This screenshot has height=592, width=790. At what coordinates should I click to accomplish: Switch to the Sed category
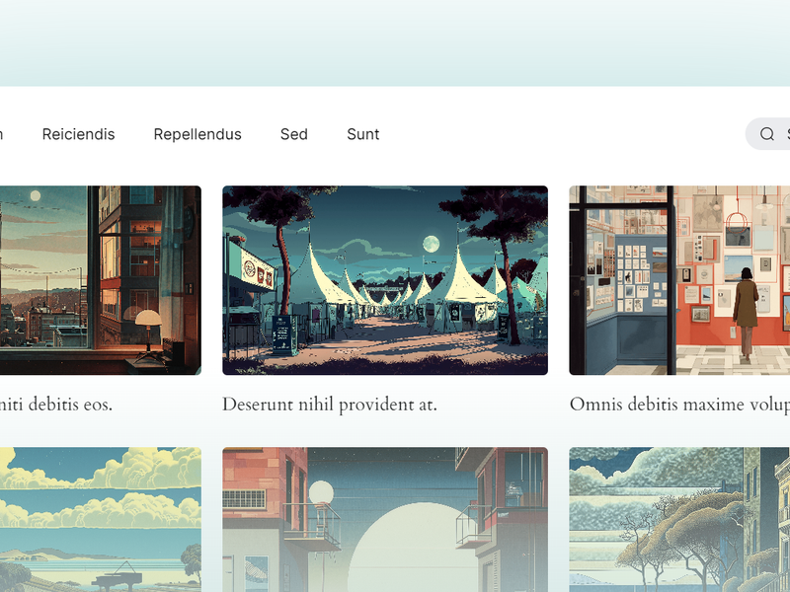pos(293,134)
